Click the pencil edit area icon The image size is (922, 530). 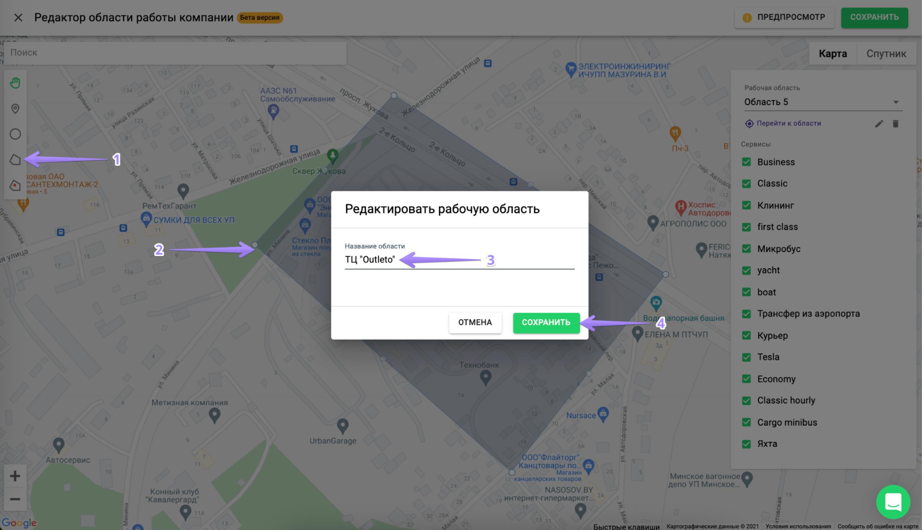click(879, 124)
